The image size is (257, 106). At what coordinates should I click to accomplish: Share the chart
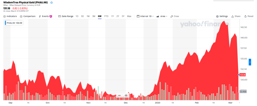click(x=236, y=16)
